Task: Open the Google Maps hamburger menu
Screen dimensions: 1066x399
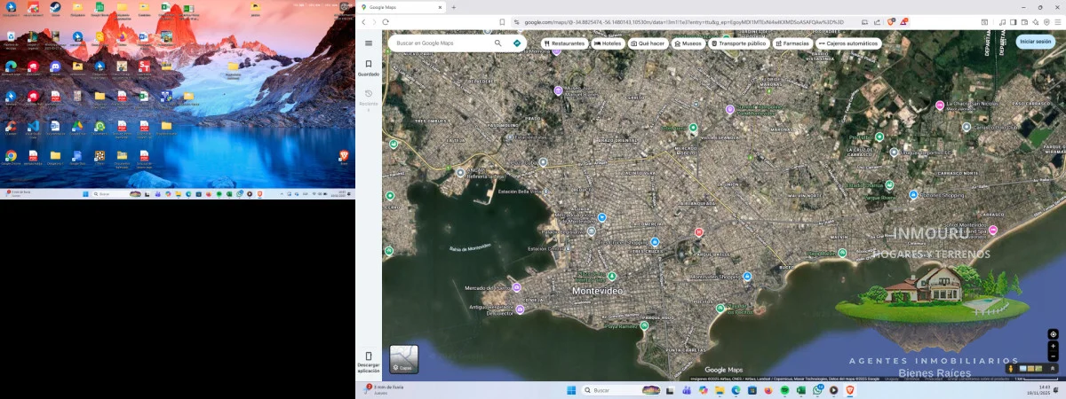Action: click(x=369, y=43)
